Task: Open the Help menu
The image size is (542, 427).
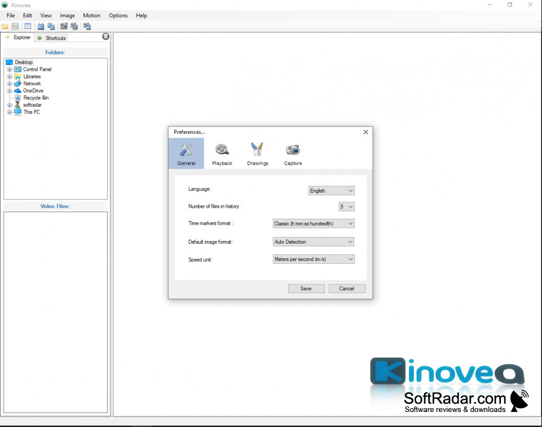Action: (x=142, y=16)
